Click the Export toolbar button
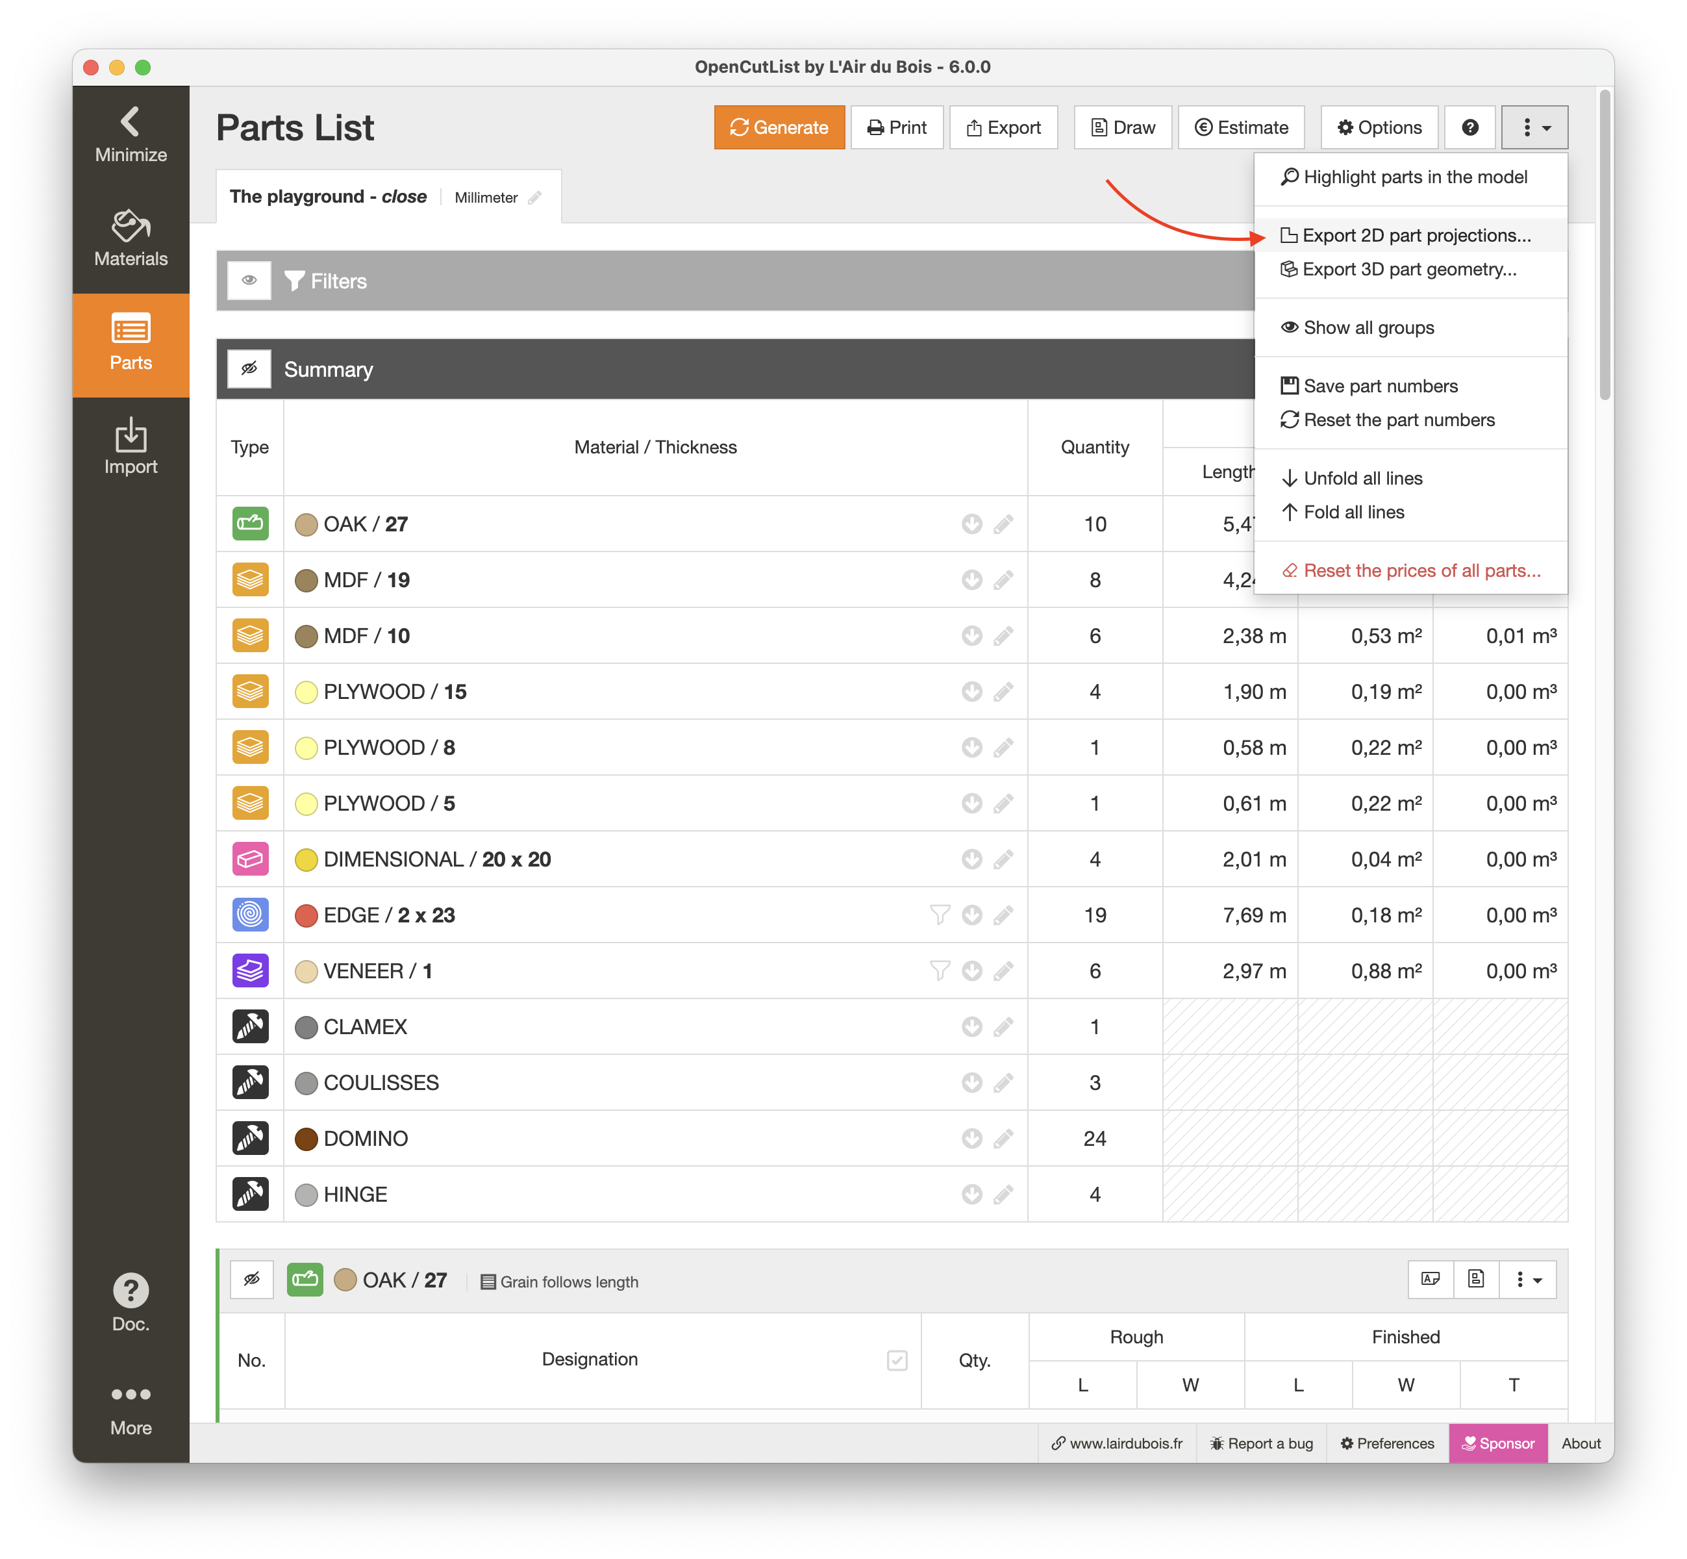1687x1559 pixels. point(1003,127)
